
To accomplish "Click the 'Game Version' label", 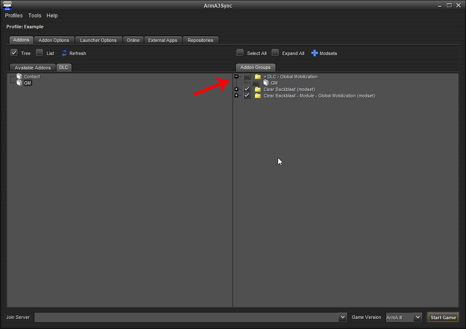I will click(366, 317).
